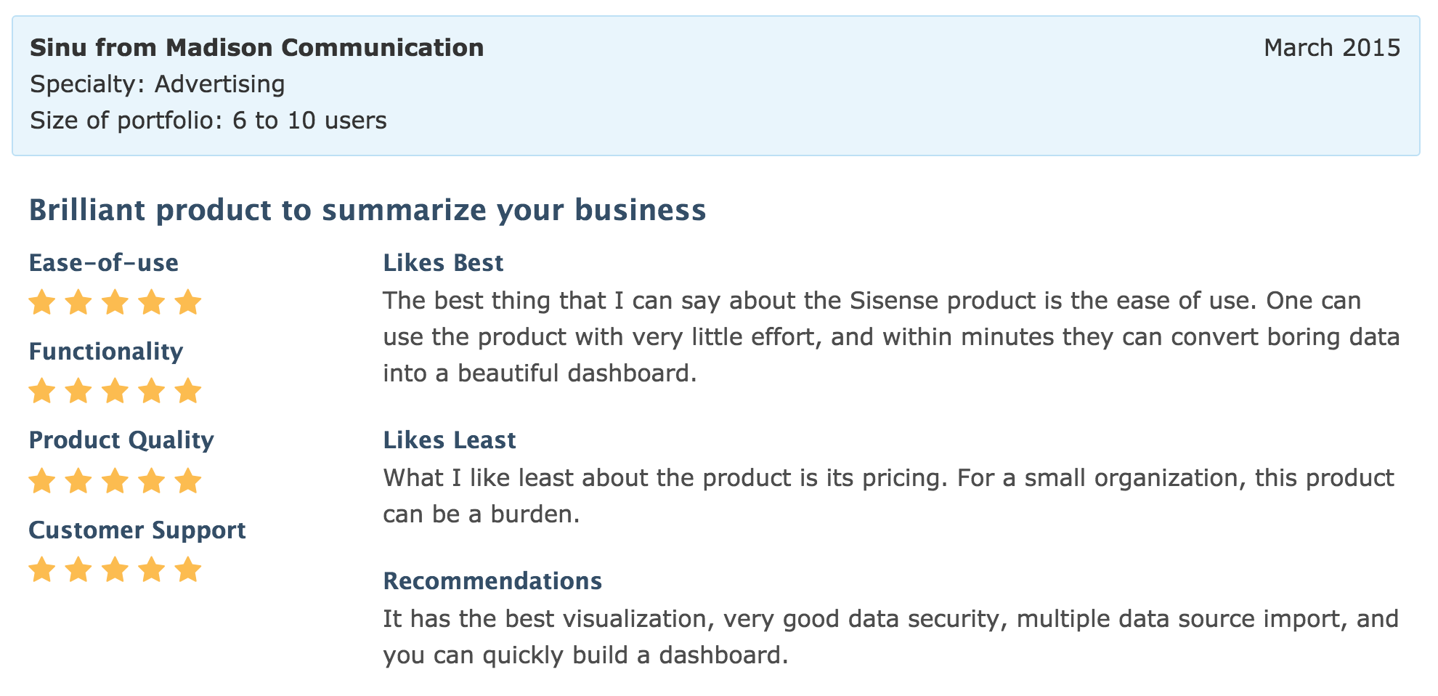Click the Customer Support rating label
Viewport: 1438px width, 696px height.
pyautogui.click(x=137, y=530)
